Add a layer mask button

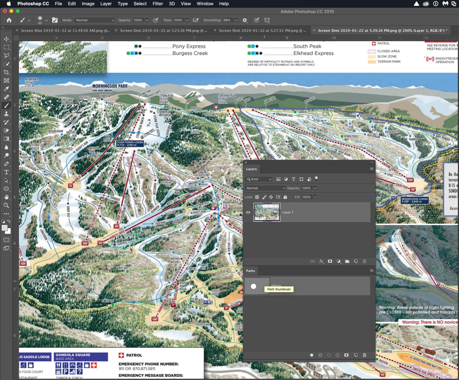330,261
